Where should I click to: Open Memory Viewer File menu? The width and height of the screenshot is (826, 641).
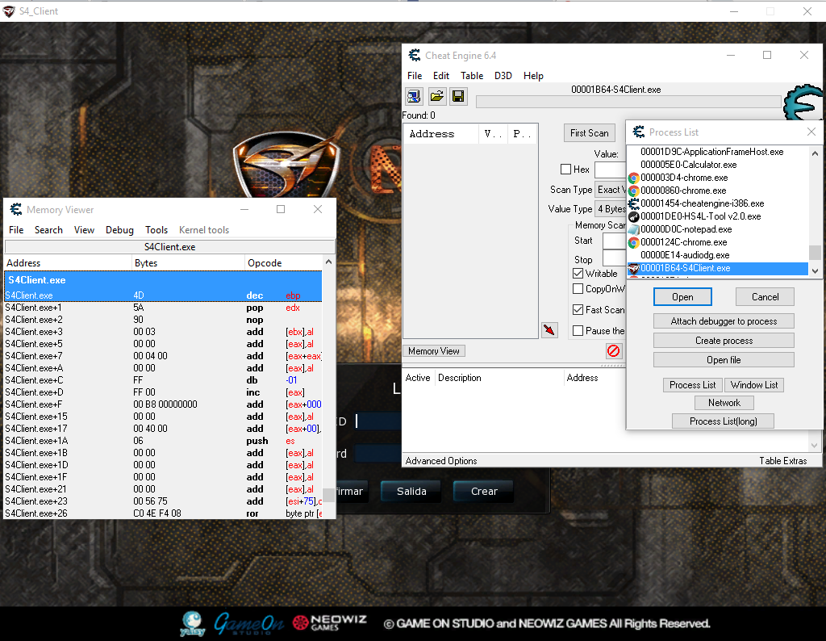pos(16,230)
